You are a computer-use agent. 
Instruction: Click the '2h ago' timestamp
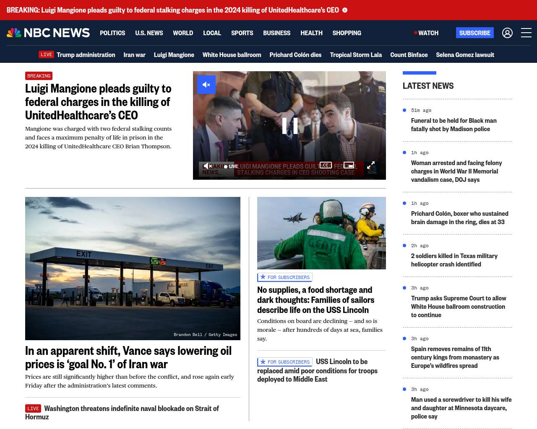420,246
